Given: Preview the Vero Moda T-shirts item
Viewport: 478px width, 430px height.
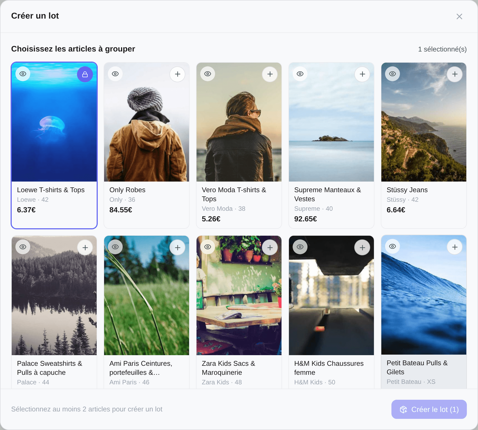Looking at the screenshot, I should (208, 74).
